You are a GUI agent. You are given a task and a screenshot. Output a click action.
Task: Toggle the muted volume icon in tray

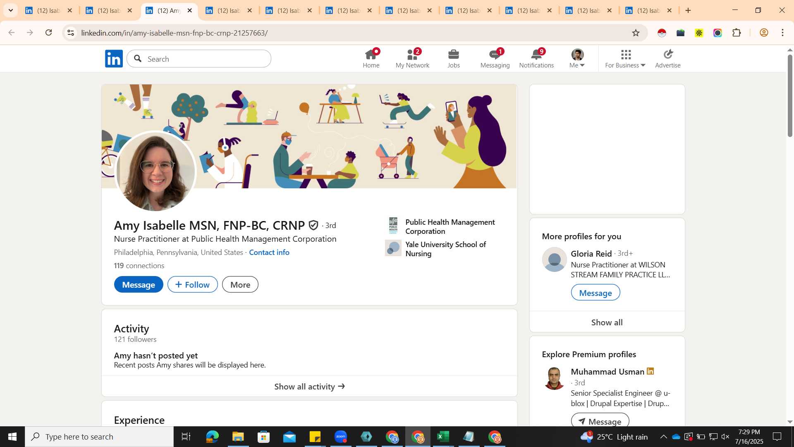click(x=725, y=437)
